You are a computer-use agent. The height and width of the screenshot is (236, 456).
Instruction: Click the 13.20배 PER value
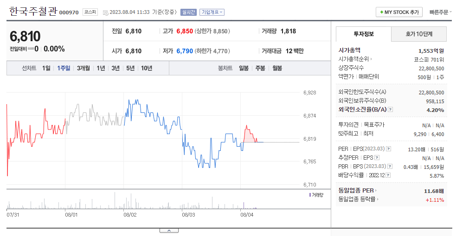point(417,149)
